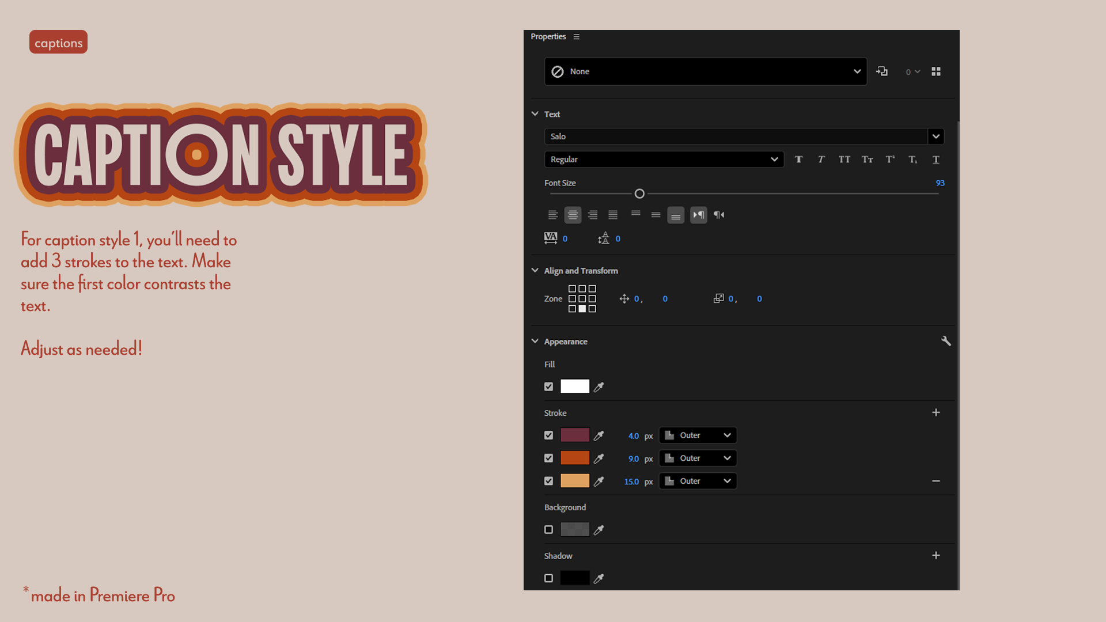The height and width of the screenshot is (622, 1106).
Task: Enable the Background checkbox
Action: tap(548, 530)
